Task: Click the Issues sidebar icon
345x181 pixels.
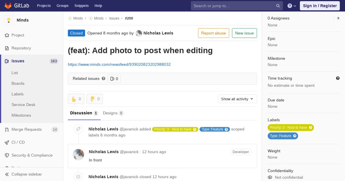Action: [x=7, y=61]
